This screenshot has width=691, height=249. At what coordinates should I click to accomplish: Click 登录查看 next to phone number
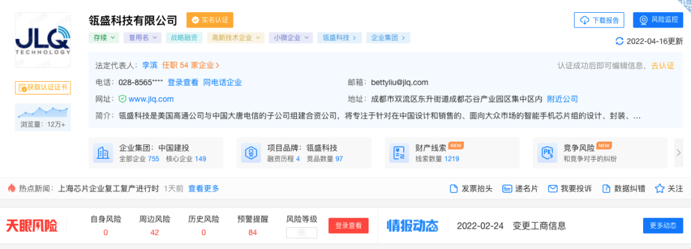click(183, 82)
